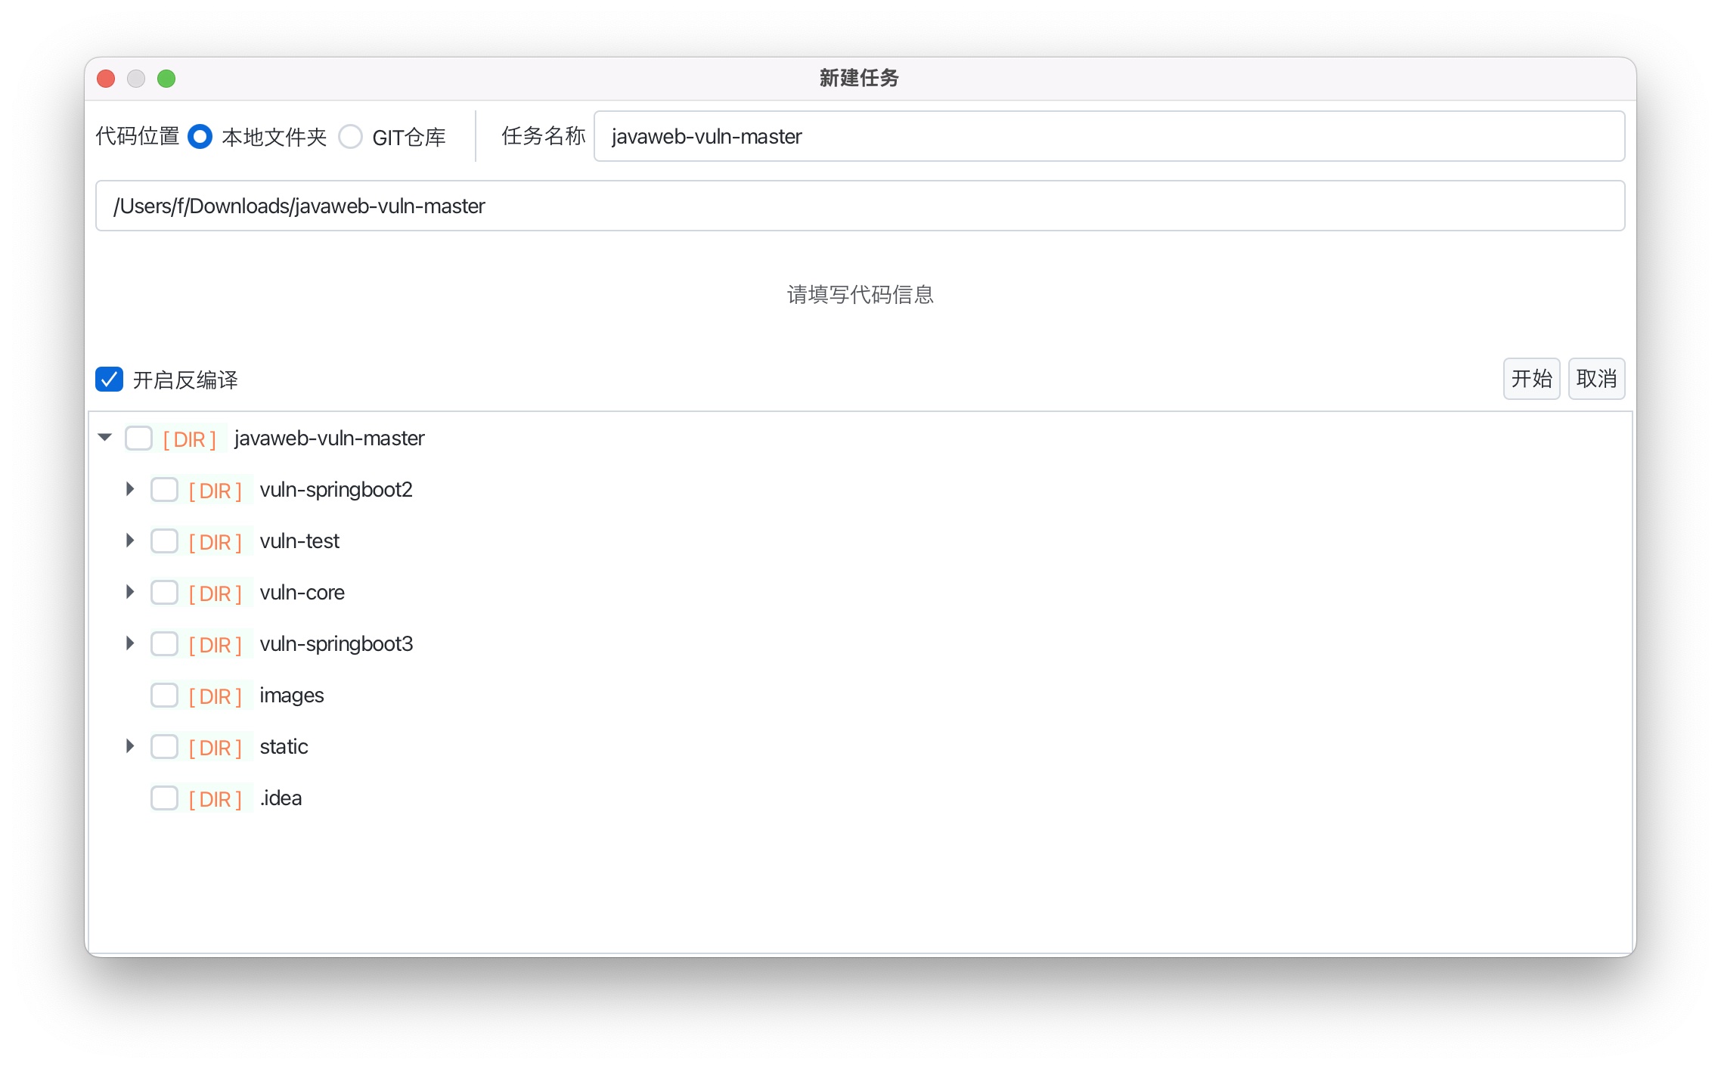Expand the vuln-test directory

pos(130,541)
